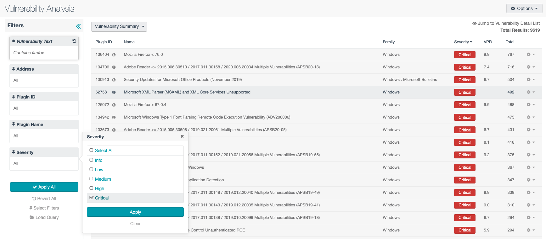546x239 pixels.
Task: Enable the High severity checkbox
Action: pyautogui.click(x=91, y=188)
